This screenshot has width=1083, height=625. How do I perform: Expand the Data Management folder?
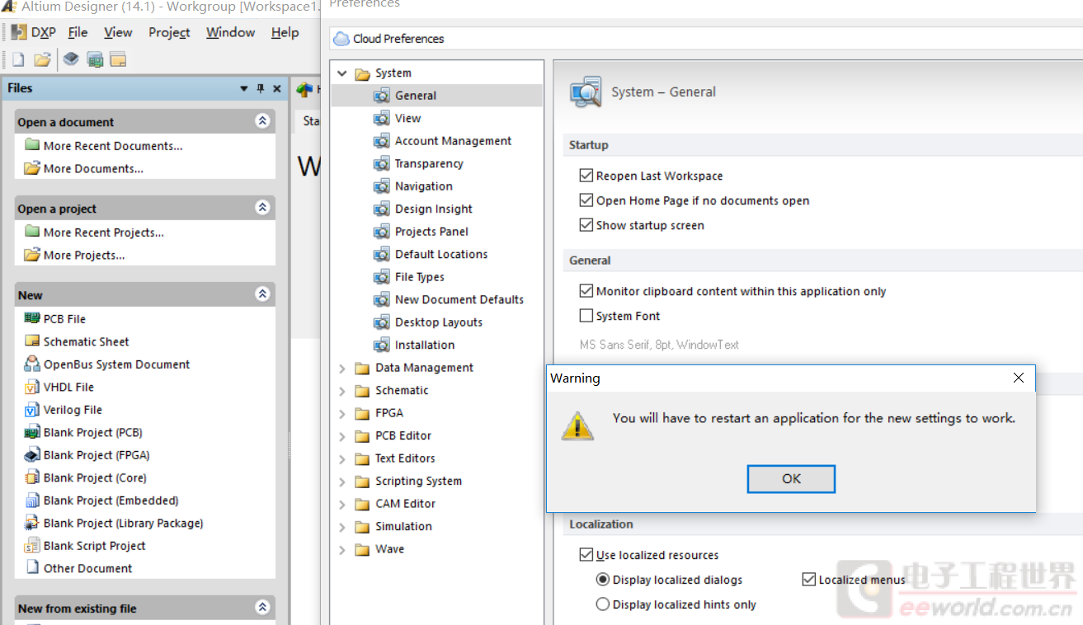pos(342,368)
